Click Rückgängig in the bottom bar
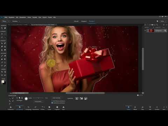 28,108
